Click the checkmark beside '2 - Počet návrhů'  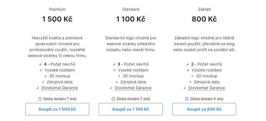[x=188, y=64]
